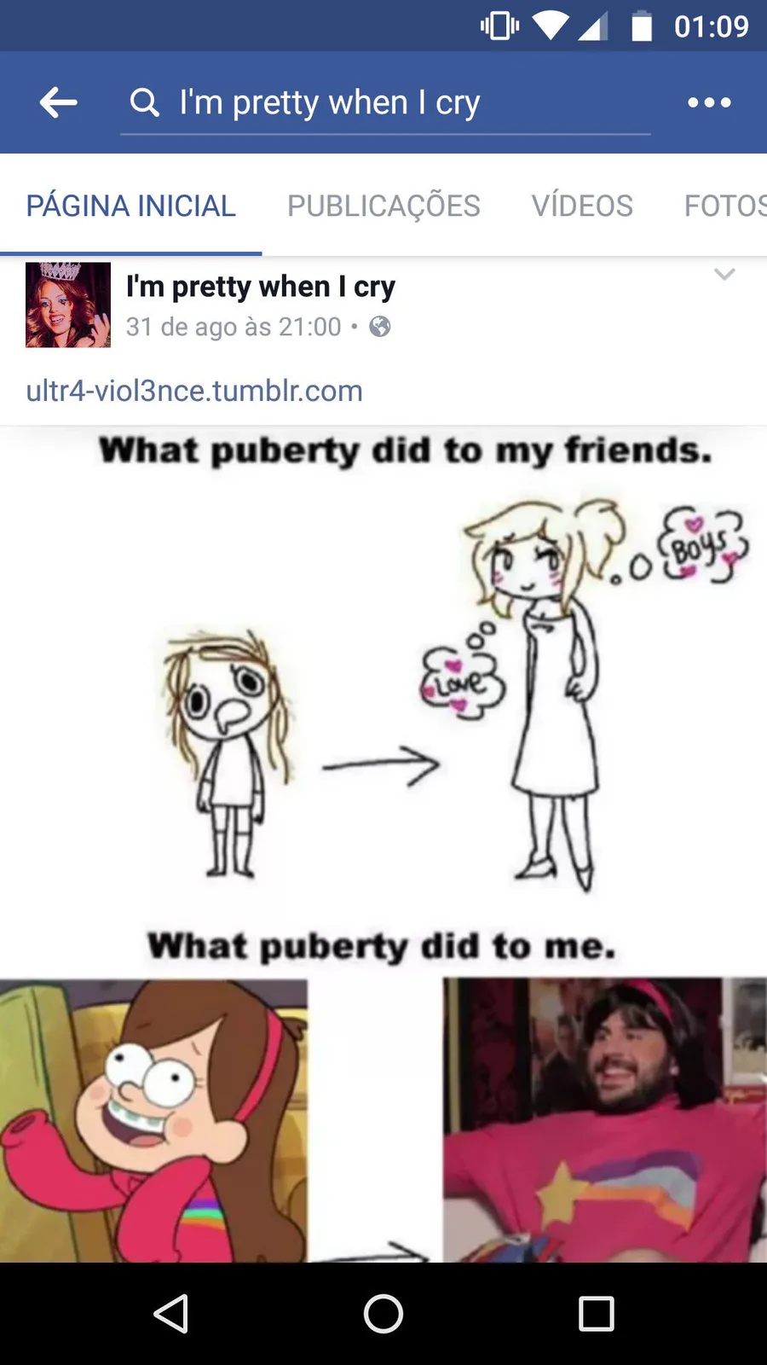Tap the vibrate mode status icon
The height and width of the screenshot is (1365, 767).
[500, 26]
